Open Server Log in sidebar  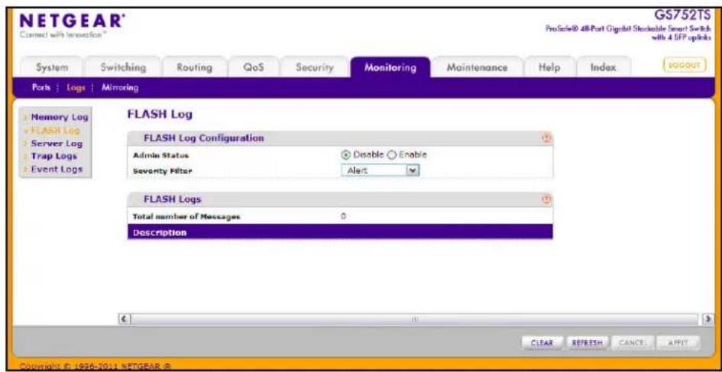(x=57, y=144)
